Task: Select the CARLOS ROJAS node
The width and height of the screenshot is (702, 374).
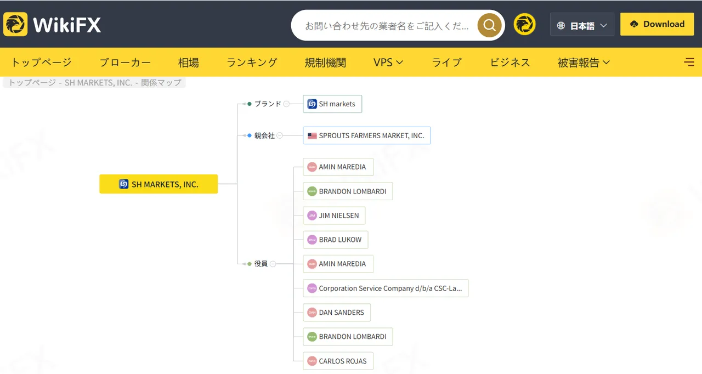Action: [x=338, y=361]
